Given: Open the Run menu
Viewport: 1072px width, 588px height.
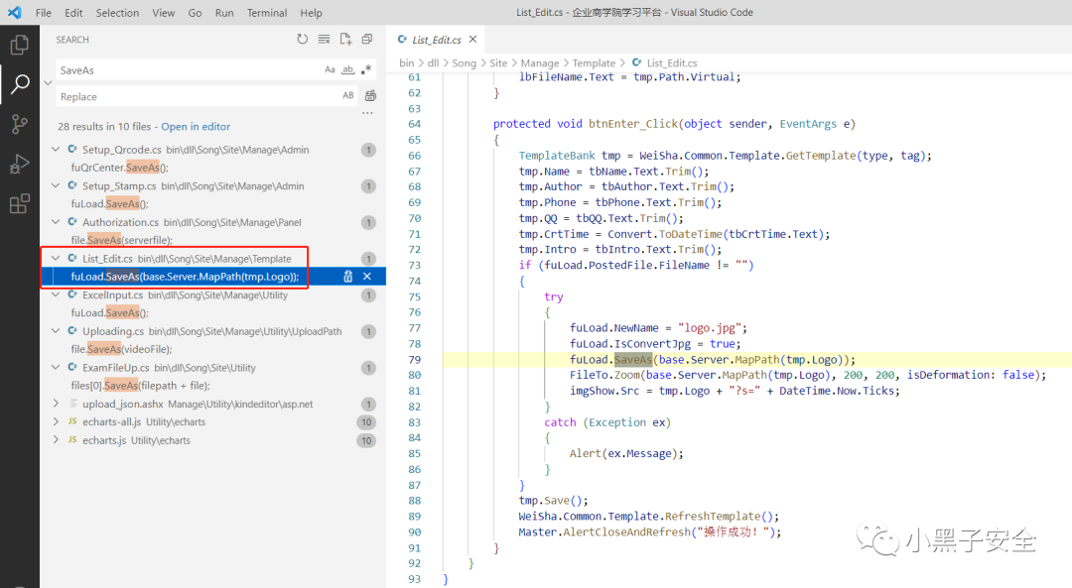Looking at the screenshot, I should tap(224, 12).
